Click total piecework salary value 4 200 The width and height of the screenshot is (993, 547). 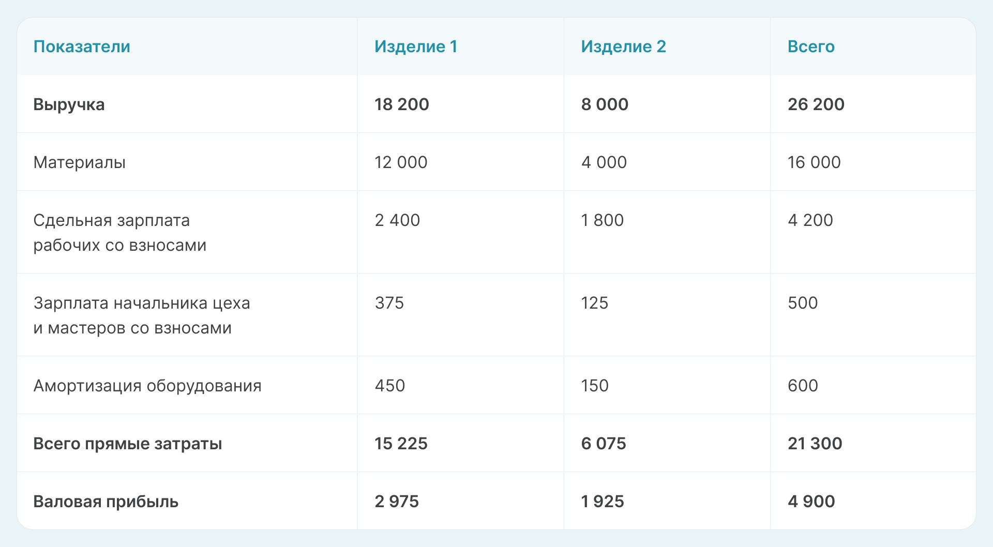810,220
